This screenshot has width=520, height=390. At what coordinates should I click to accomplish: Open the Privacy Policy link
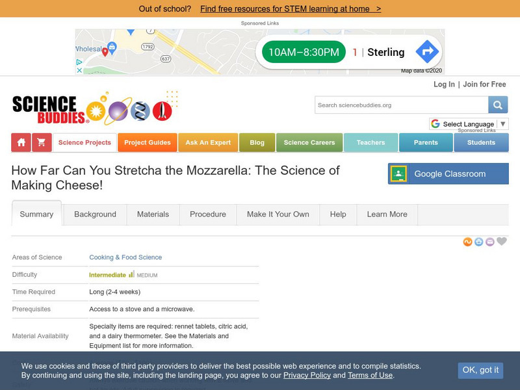coord(307,375)
